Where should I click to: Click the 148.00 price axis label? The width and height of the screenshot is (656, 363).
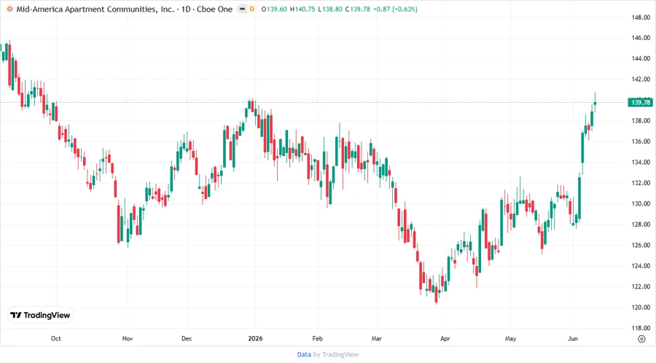[x=641, y=17]
